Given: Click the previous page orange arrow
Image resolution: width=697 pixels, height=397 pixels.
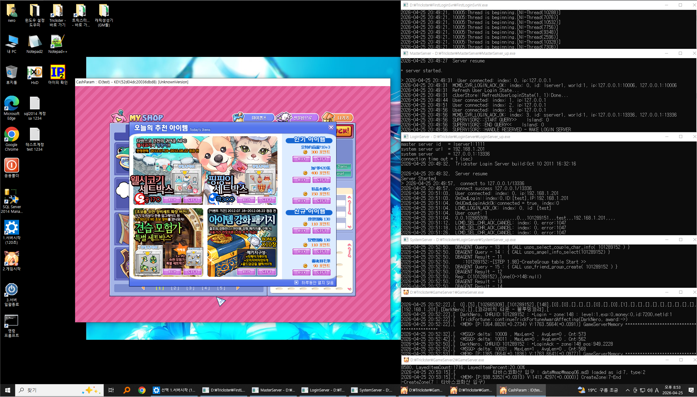Looking at the screenshot, I should coord(143,288).
